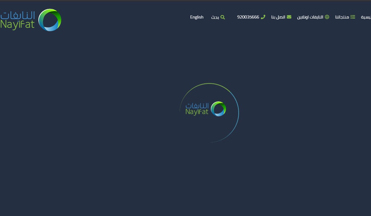Image resolution: width=371 pixels, height=216 pixels.
Task: Click the Nayifat text in the center loader
Action: pyautogui.click(x=197, y=112)
